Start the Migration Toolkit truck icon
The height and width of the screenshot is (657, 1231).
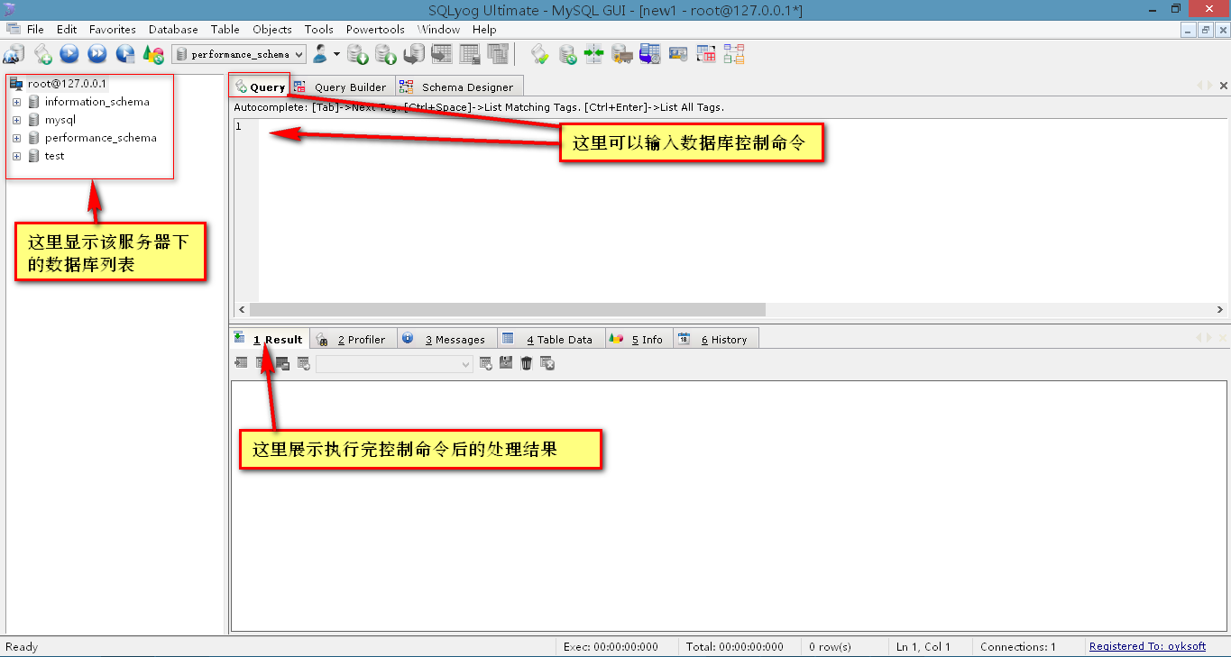[622, 54]
